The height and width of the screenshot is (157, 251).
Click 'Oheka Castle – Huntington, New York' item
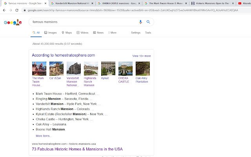[x=64, y=119]
